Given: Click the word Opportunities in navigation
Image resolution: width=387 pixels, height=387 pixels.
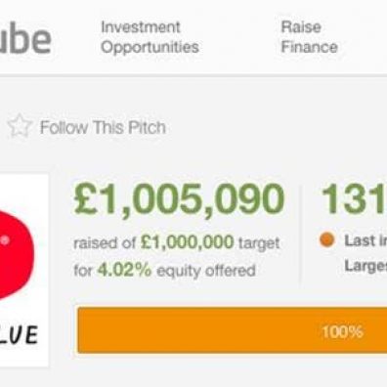Looking at the screenshot, I should (x=150, y=47).
